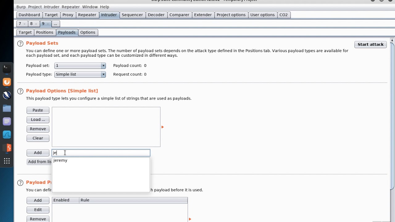The width and height of the screenshot is (395, 222).
Task: Select the Payloads sub-tab
Action: tap(67, 32)
